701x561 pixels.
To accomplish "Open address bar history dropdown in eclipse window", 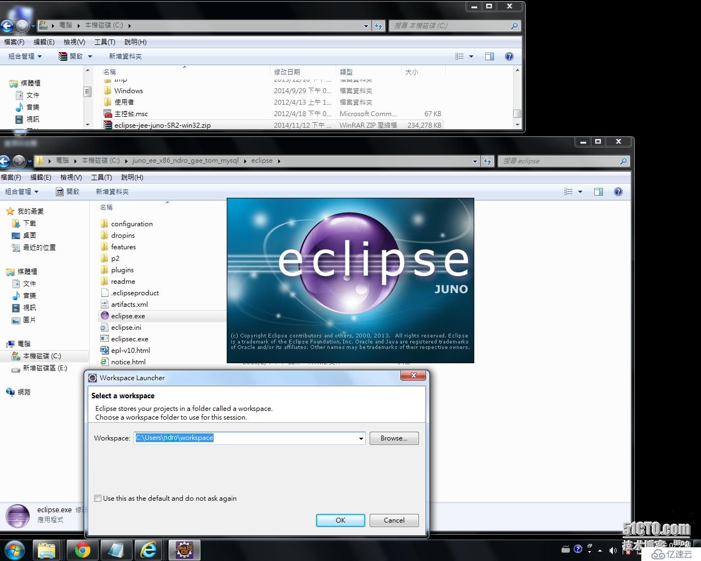I will pyautogui.click(x=475, y=161).
